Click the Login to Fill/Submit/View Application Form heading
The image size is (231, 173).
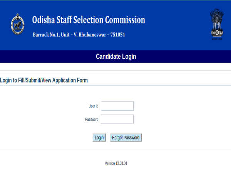(x=44, y=80)
